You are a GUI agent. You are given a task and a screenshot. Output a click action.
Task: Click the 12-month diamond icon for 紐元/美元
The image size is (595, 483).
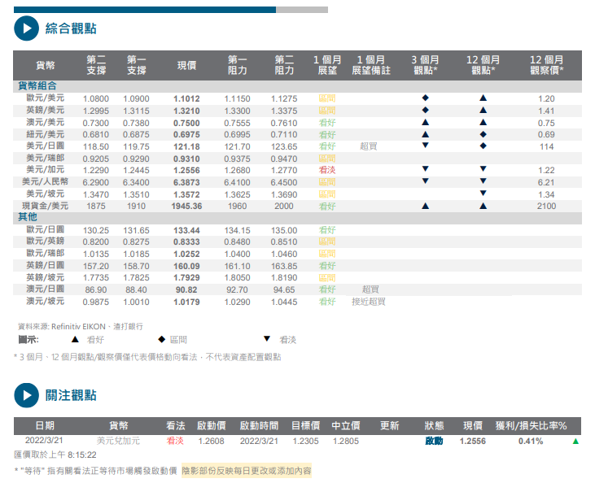point(483,134)
